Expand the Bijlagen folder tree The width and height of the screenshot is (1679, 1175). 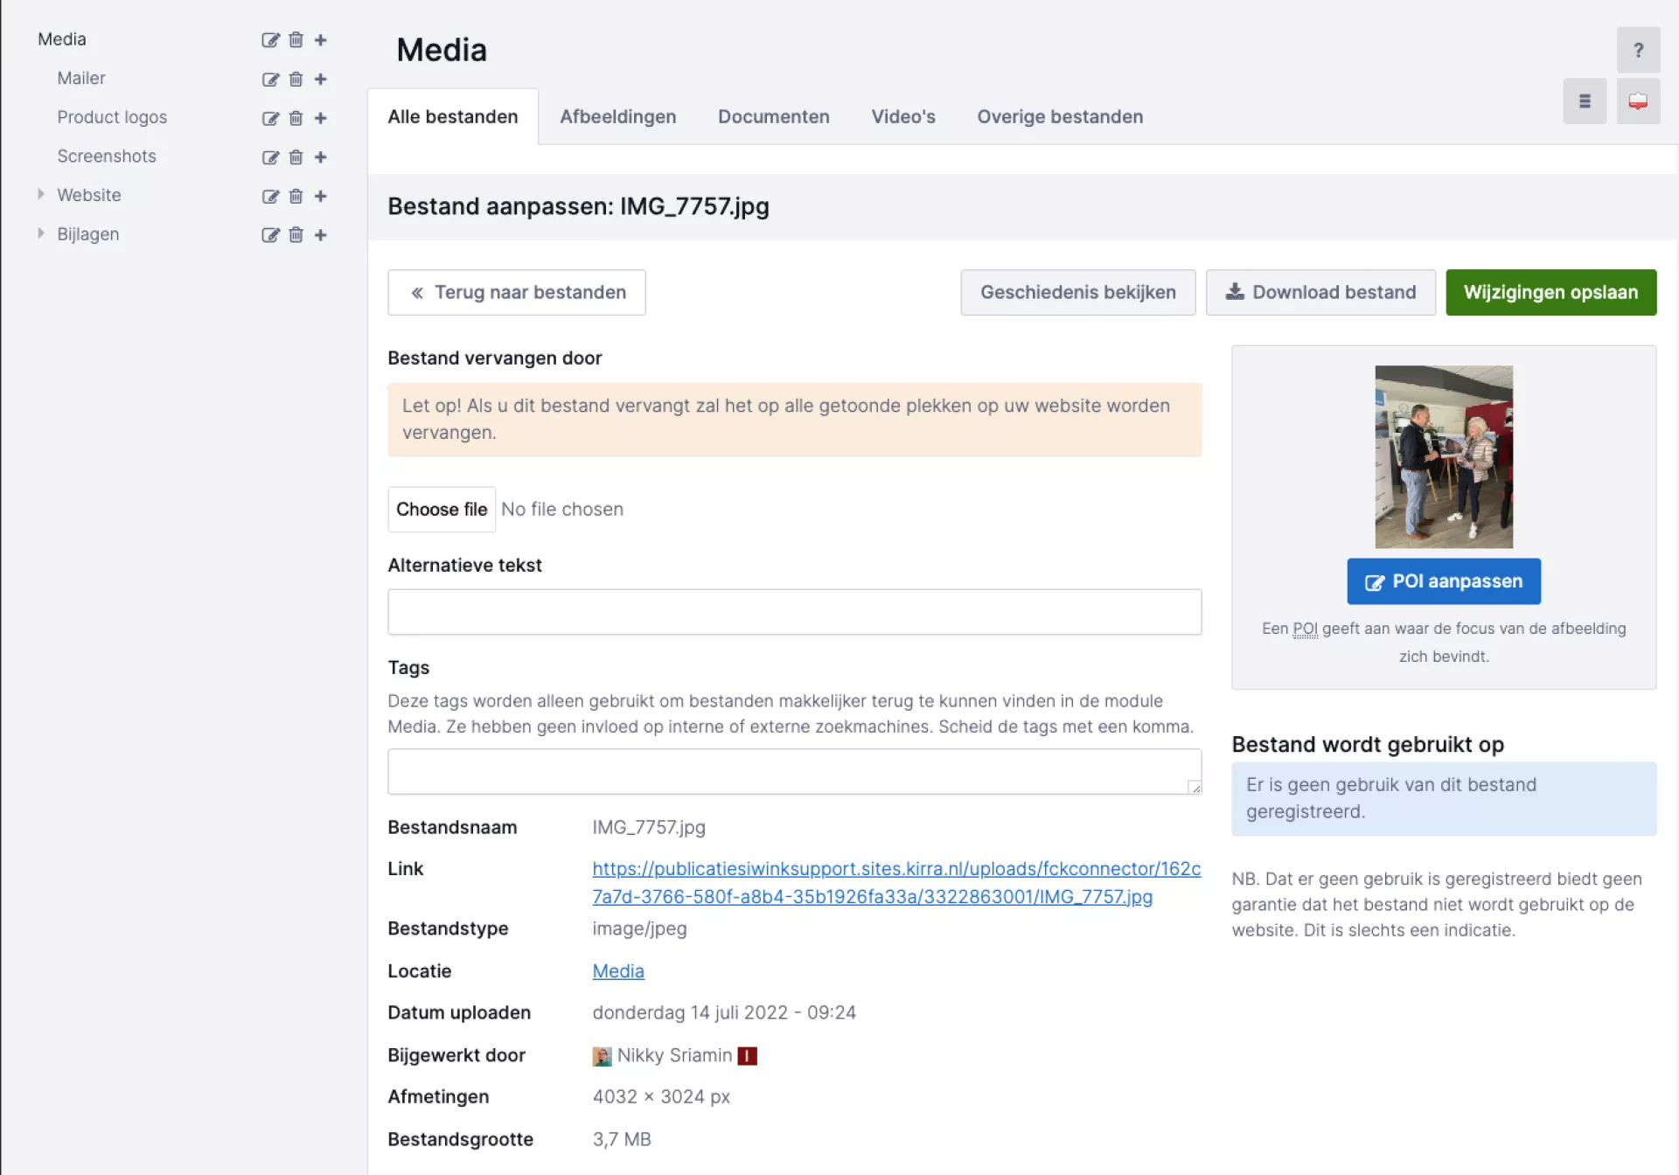(x=40, y=233)
